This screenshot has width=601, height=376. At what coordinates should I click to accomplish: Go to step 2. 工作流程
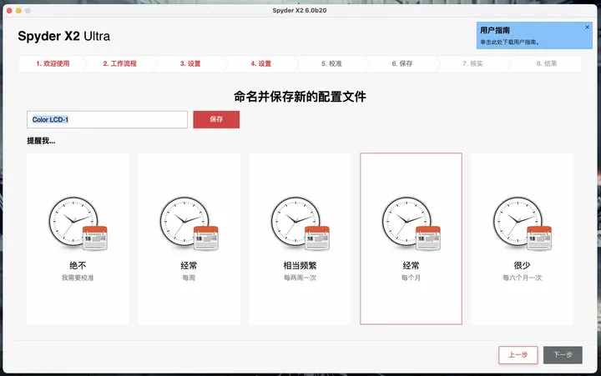point(119,63)
